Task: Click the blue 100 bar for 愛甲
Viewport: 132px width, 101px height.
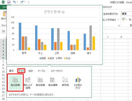Action: click(x=20, y=36)
